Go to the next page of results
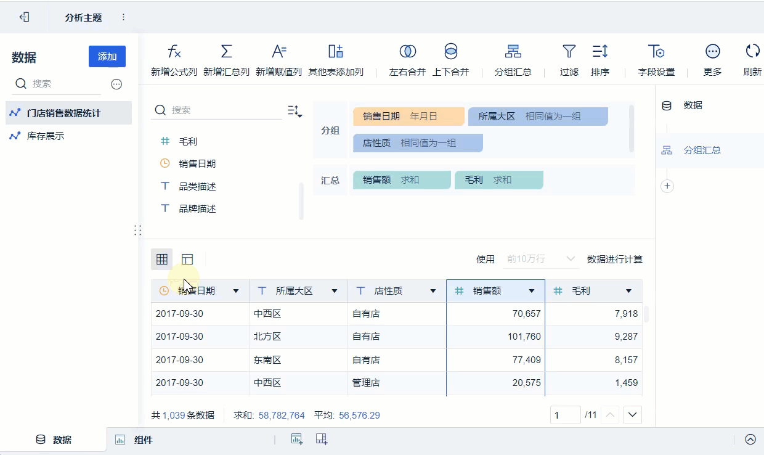This screenshot has height=455, width=764. (633, 415)
